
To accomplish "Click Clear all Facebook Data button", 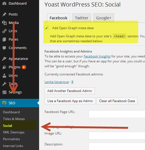I will pos(117,101).
